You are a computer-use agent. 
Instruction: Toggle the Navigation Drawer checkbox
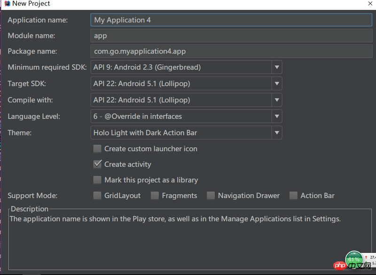pos(211,196)
